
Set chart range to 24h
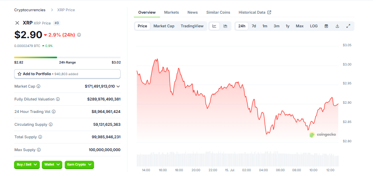pos(242,26)
